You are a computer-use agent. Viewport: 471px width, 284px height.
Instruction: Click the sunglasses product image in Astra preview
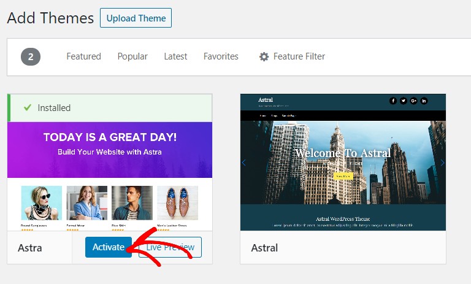42,203
